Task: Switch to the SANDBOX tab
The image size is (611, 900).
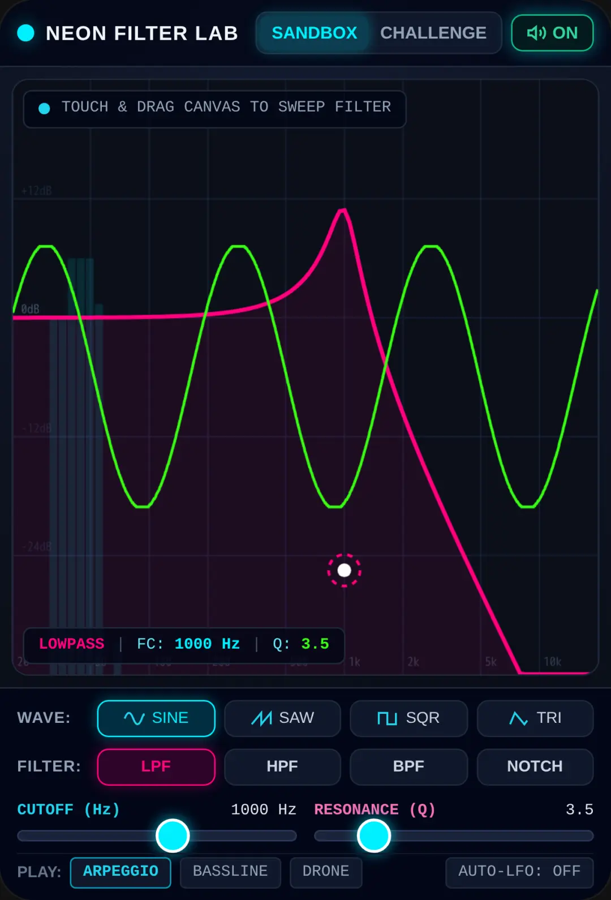Action: (x=315, y=33)
